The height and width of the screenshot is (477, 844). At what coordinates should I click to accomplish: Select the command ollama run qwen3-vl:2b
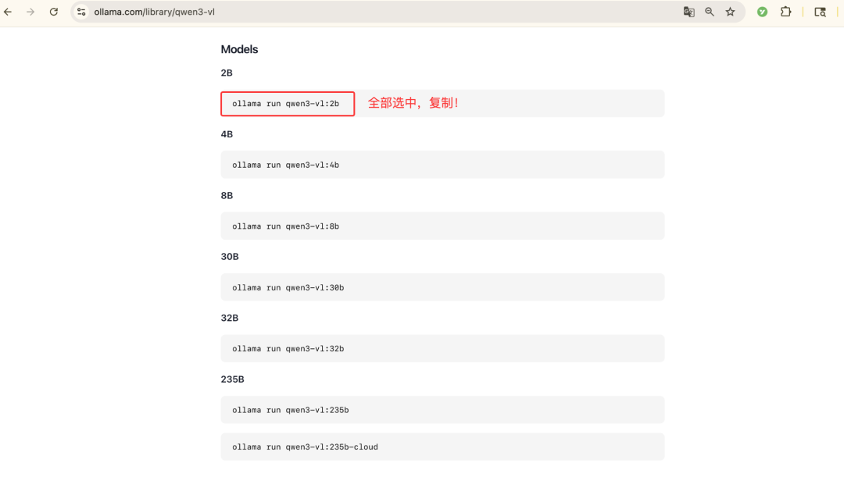pos(286,104)
